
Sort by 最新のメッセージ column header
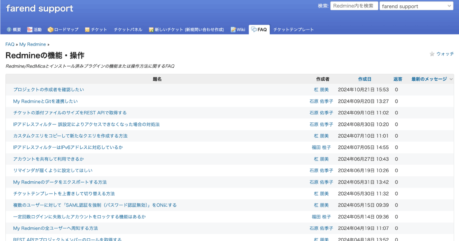(x=429, y=79)
